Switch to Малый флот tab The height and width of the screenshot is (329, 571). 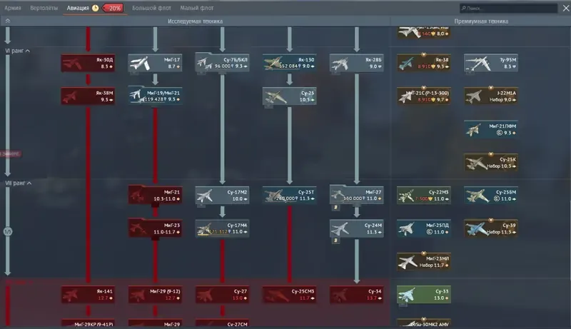[x=197, y=8]
